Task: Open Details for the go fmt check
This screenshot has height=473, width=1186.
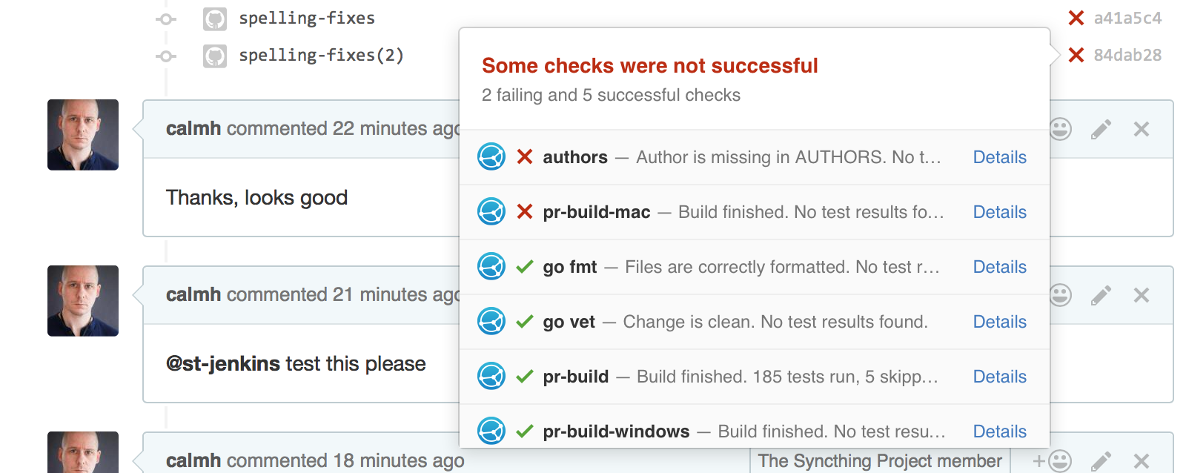Action: [x=999, y=267]
